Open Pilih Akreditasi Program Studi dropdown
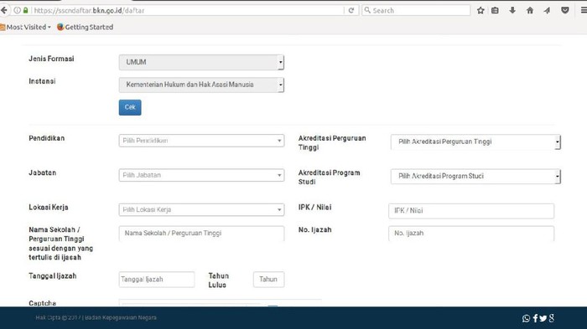The width and height of the screenshot is (587, 329). [x=475, y=176]
